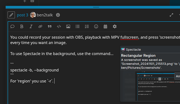Click the pencil edit icon beside post 3
Image resolution: width=180 pixels, height=104 pixels.
(x=11, y=15)
